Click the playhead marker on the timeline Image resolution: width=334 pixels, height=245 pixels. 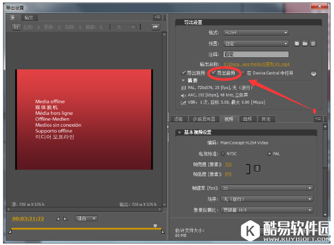[155, 226]
